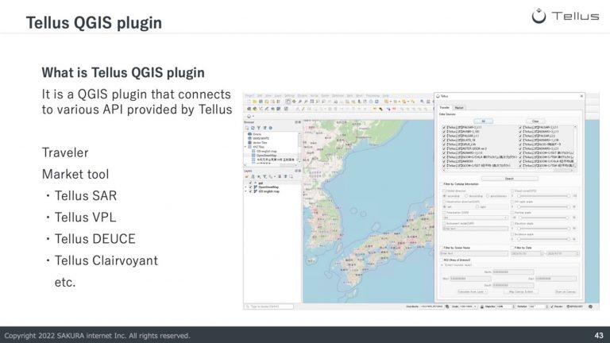The width and height of the screenshot is (610, 343).
Task: Adjust the Cloud cover slider
Action: point(543,196)
